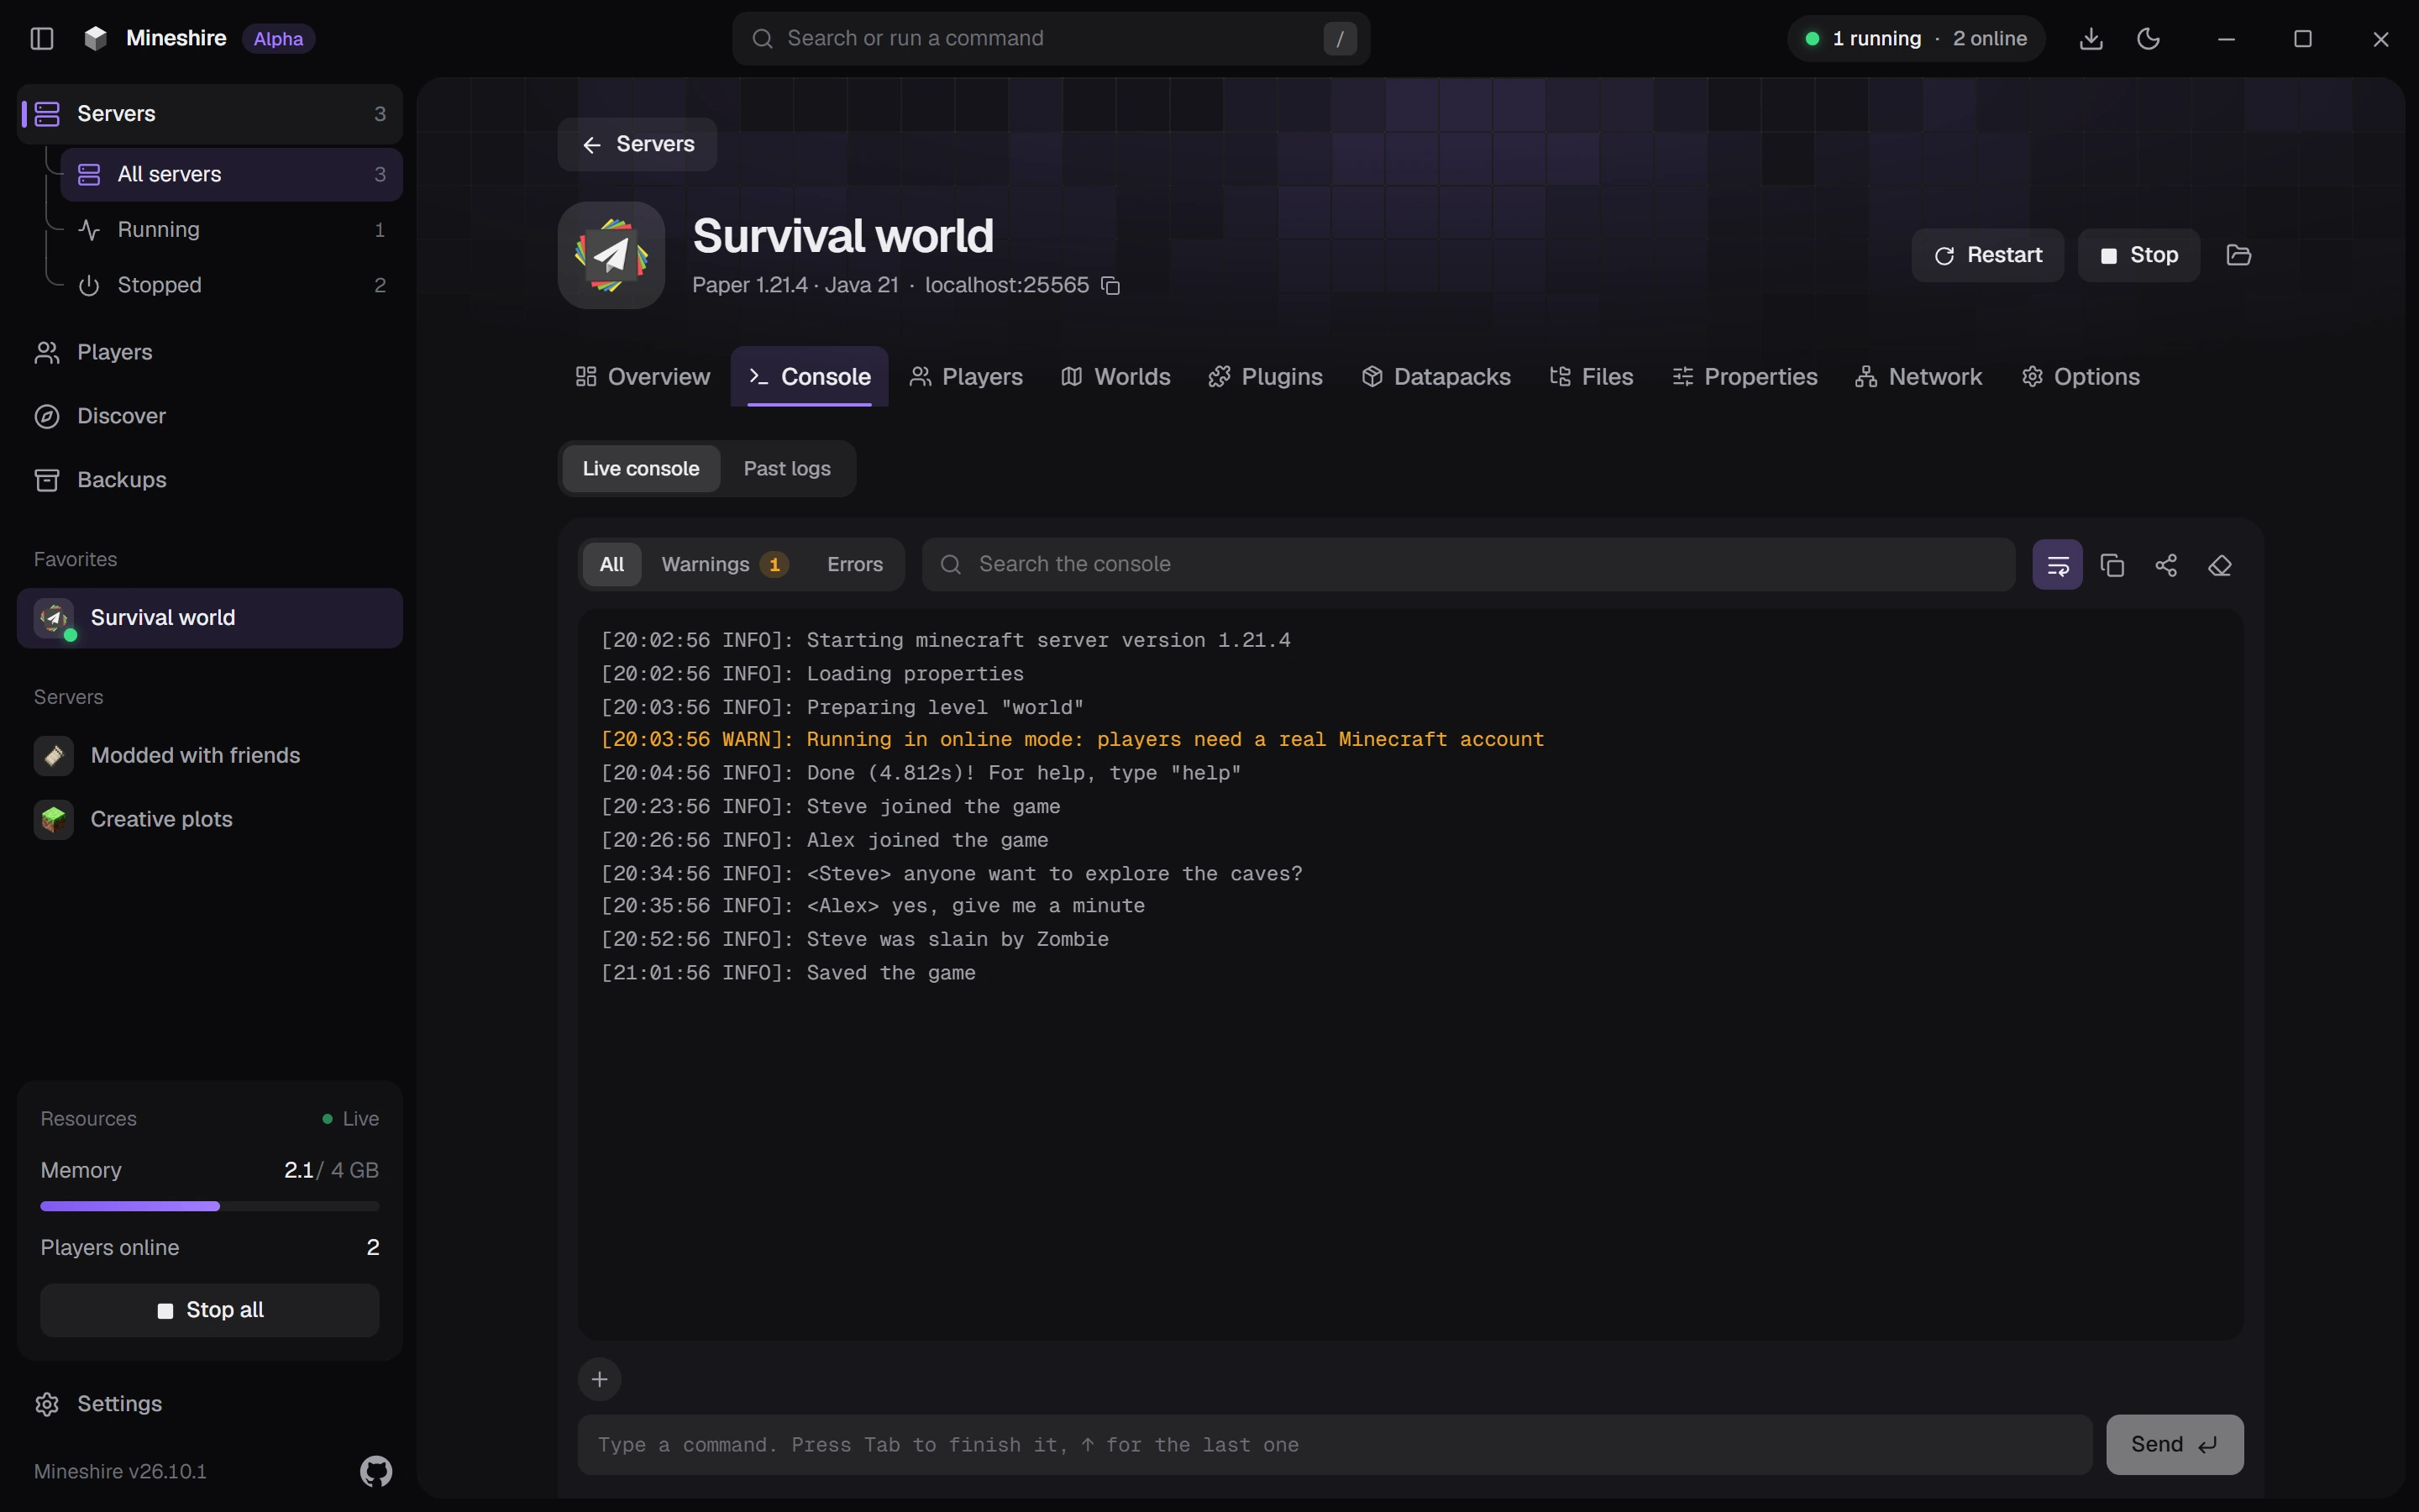Collapse the Servers sidebar section
The height and width of the screenshot is (1512, 2419).
[x=210, y=114]
